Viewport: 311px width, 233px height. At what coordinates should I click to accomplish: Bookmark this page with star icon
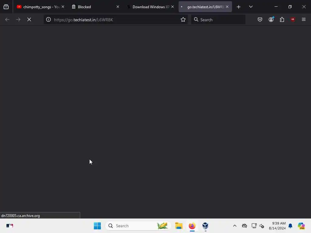[x=183, y=20]
